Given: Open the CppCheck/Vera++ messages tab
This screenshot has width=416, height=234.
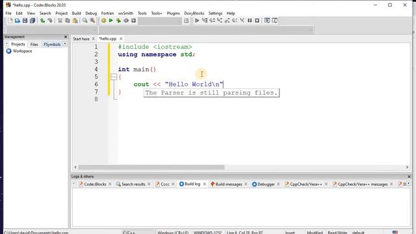Looking at the screenshot, I should click(x=363, y=184).
